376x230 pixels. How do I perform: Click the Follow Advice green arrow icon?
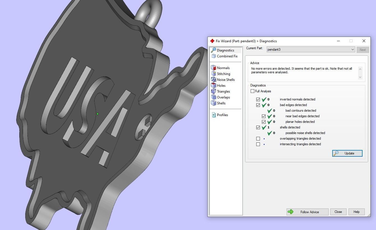click(x=290, y=212)
